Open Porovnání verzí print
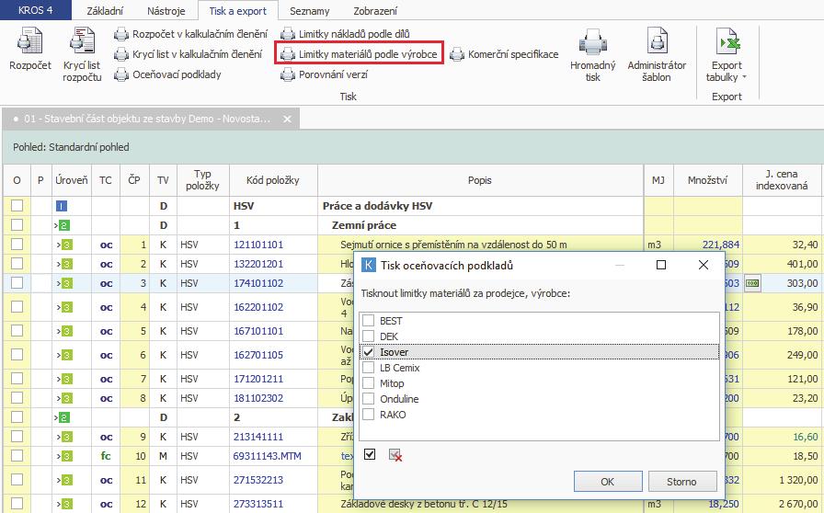 (x=325, y=74)
